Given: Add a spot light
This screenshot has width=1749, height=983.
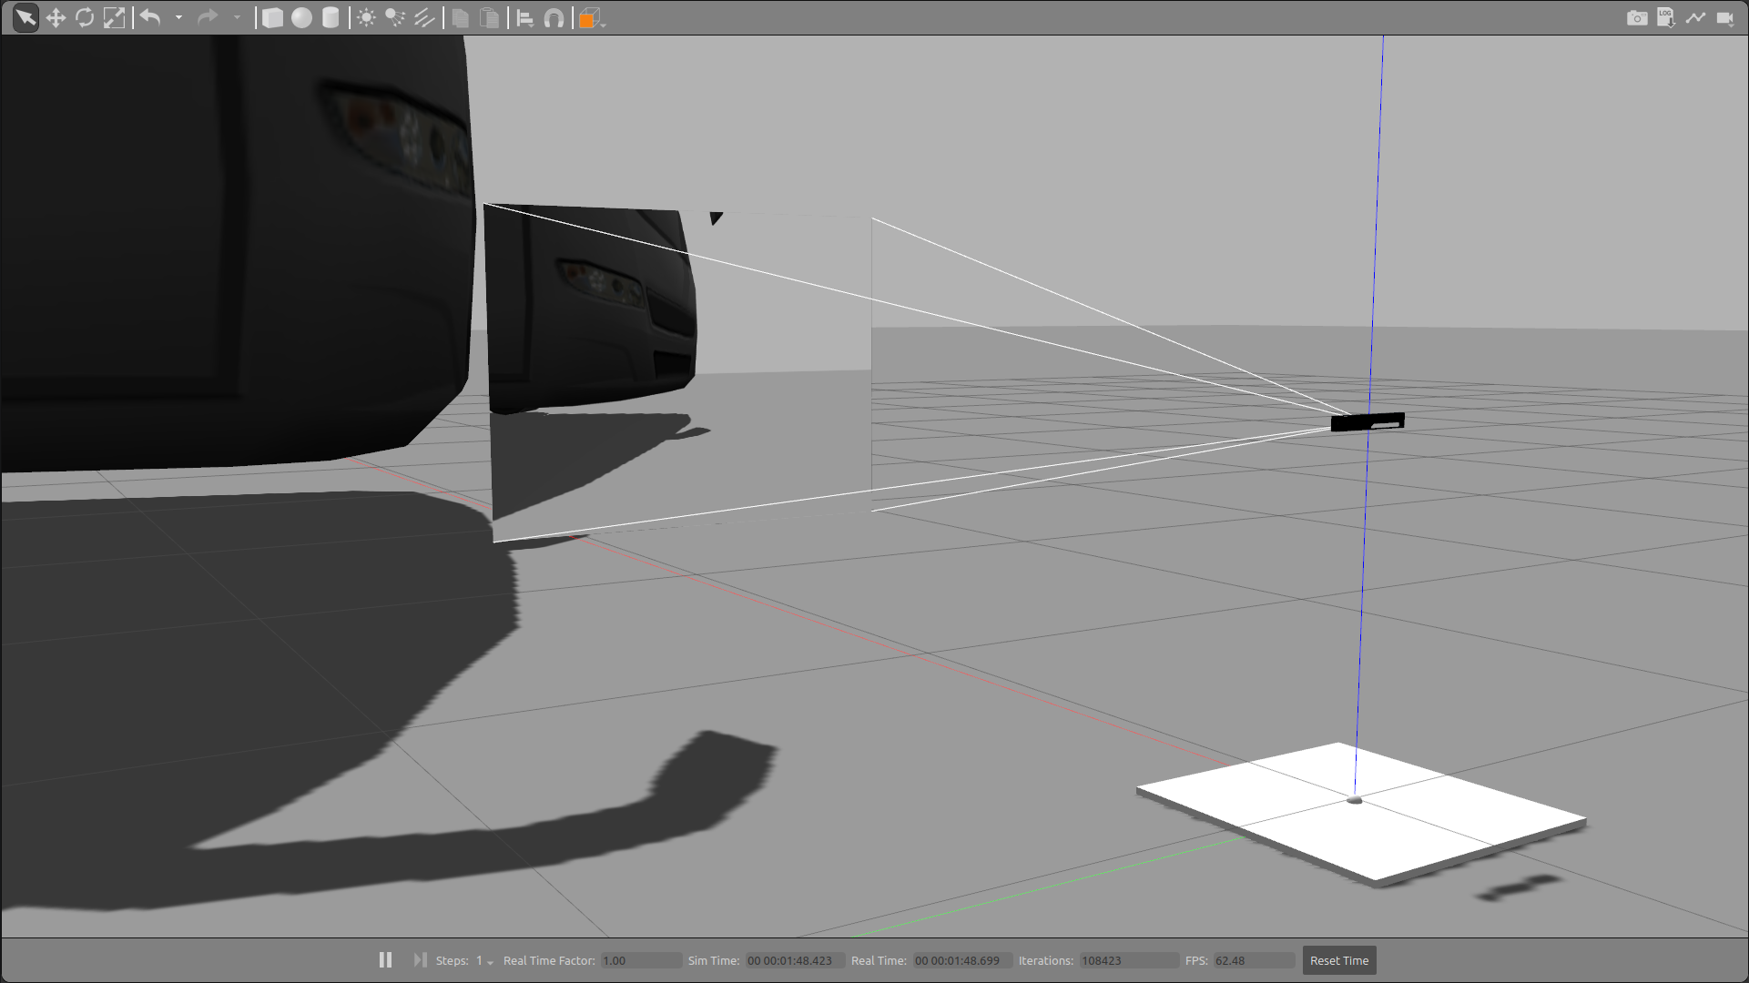Looking at the screenshot, I should (x=395, y=18).
